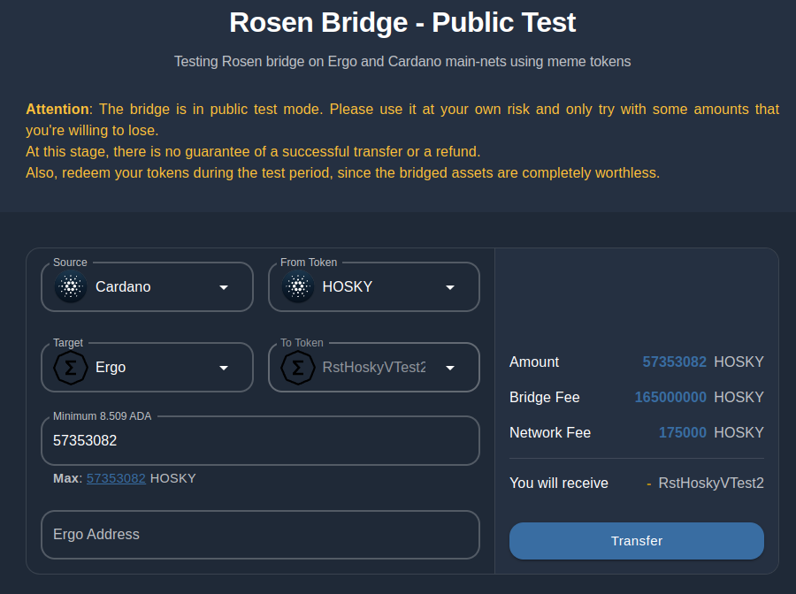Viewport: 796px width, 594px height.
Task: Click the 'You will receive' label
Action: tap(559, 483)
